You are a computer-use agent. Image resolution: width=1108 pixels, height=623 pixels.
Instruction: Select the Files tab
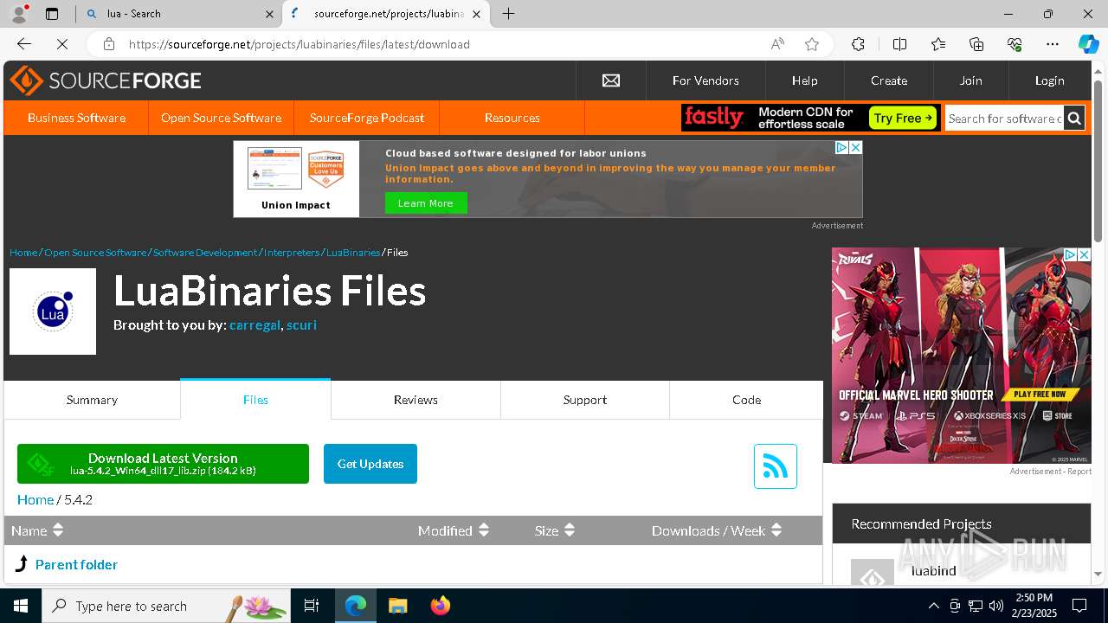[x=255, y=400]
